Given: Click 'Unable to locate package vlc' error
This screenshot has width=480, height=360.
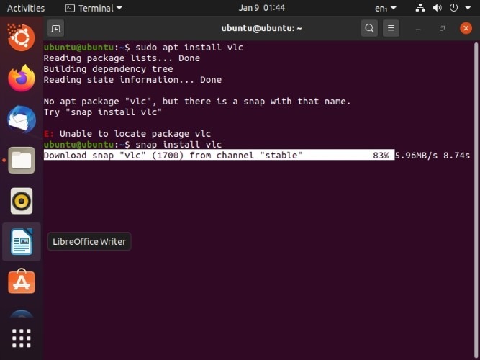Looking at the screenshot, I should click(x=135, y=134).
